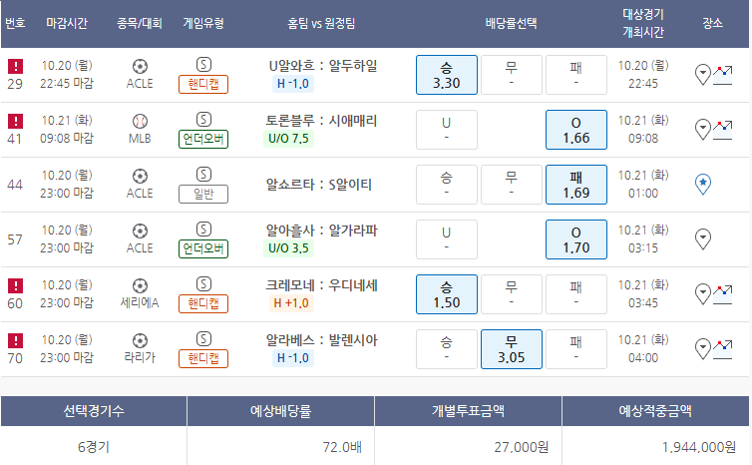Click the baseball icon for MLB
The height and width of the screenshot is (465, 752).
(x=140, y=122)
